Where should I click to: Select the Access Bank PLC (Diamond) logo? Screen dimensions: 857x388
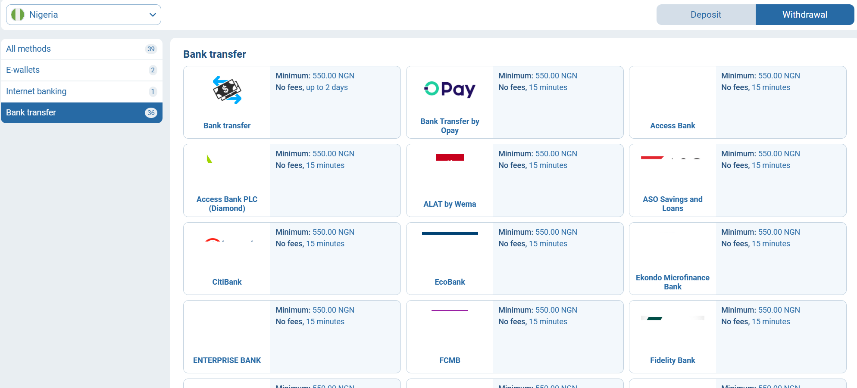pos(210,159)
